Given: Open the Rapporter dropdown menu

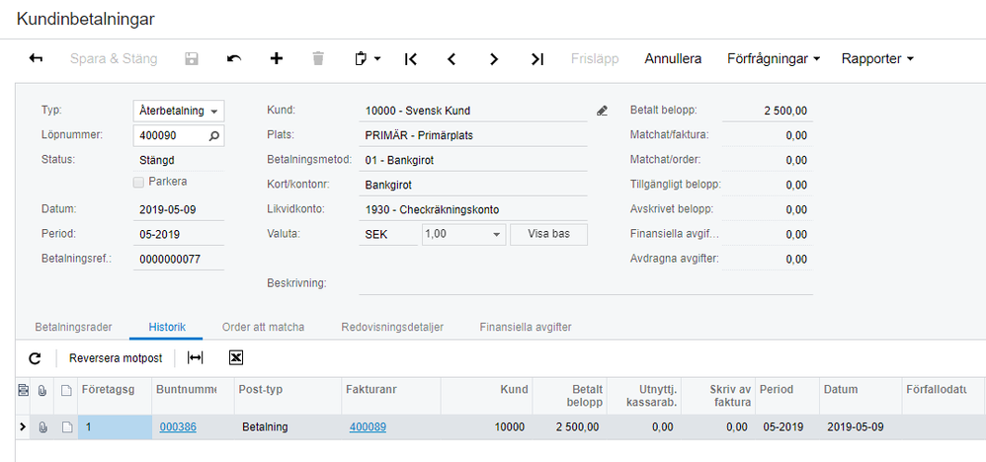Looking at the screenshot, I should click(877, 59).
